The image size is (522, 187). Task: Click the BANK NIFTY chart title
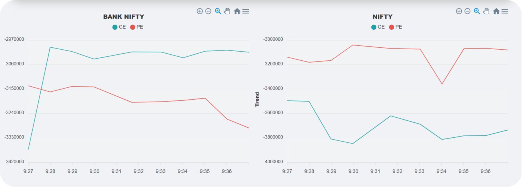tap(124, 17)
